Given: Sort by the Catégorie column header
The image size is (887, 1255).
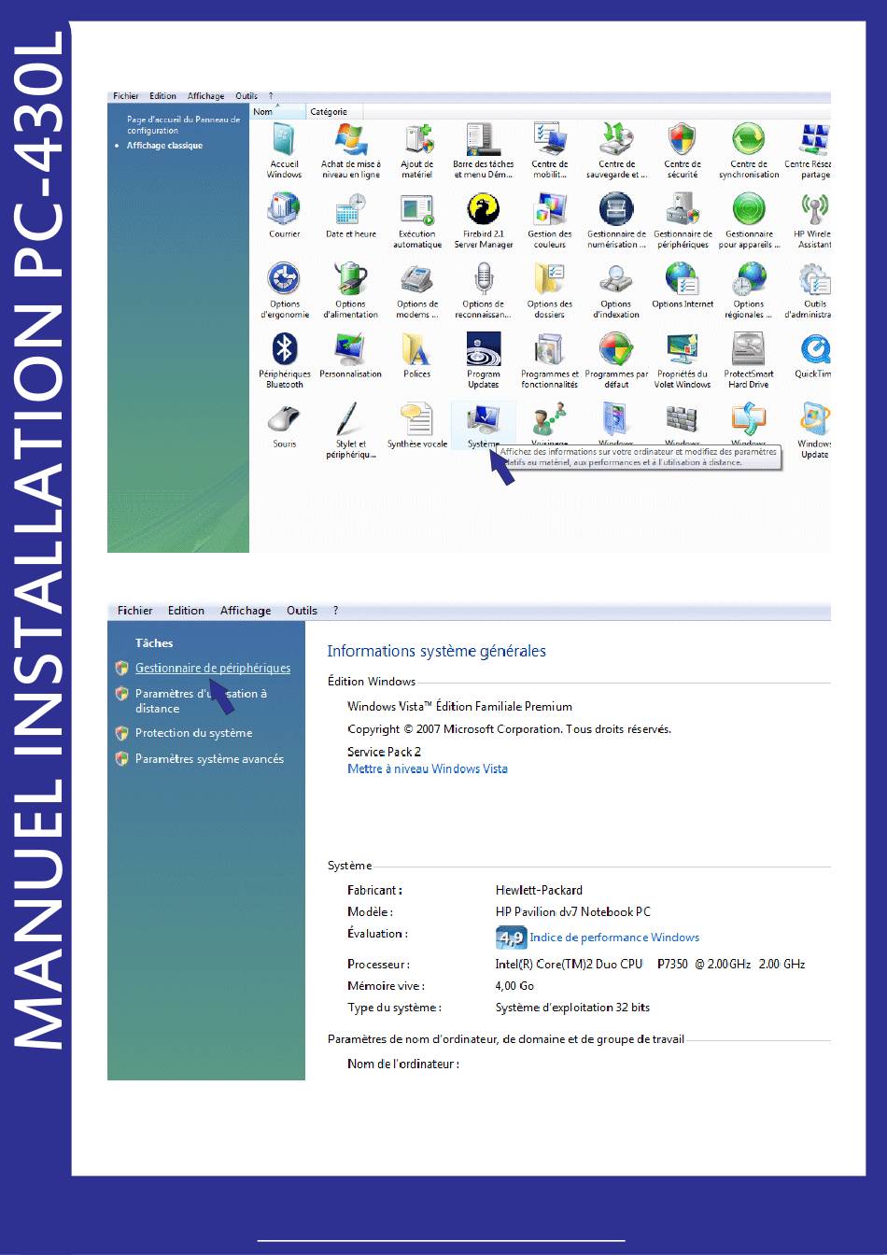Looking at the screenshot, I should [333, 111].
